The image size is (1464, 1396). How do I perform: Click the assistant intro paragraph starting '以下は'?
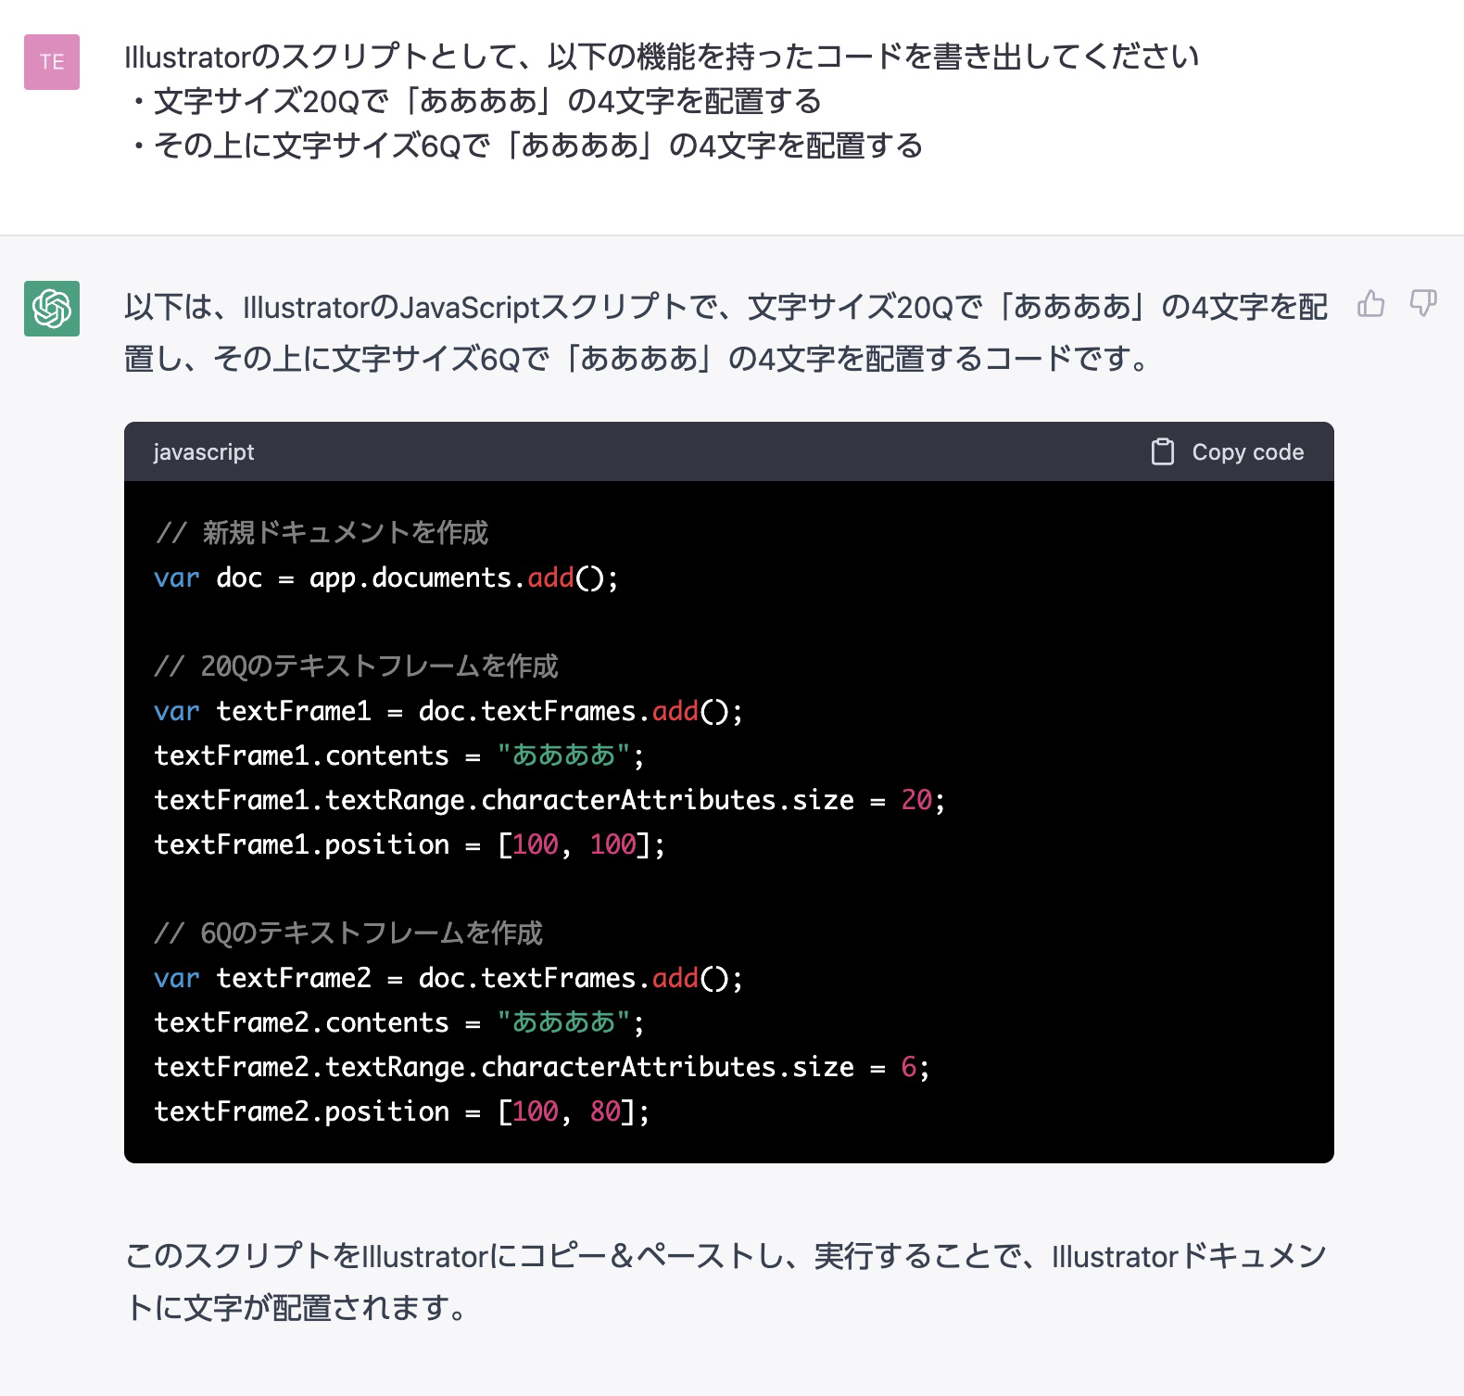click(x=726, y=333)
